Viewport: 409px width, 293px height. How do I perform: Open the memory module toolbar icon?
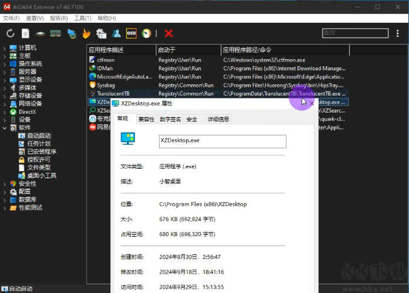pyautogui.click(x=56, y=33)
